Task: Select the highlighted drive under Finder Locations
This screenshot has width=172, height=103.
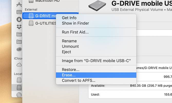Action: point(19,88)
